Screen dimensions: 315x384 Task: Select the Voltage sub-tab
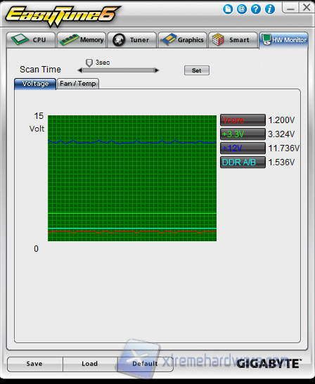tap(35, 84)
